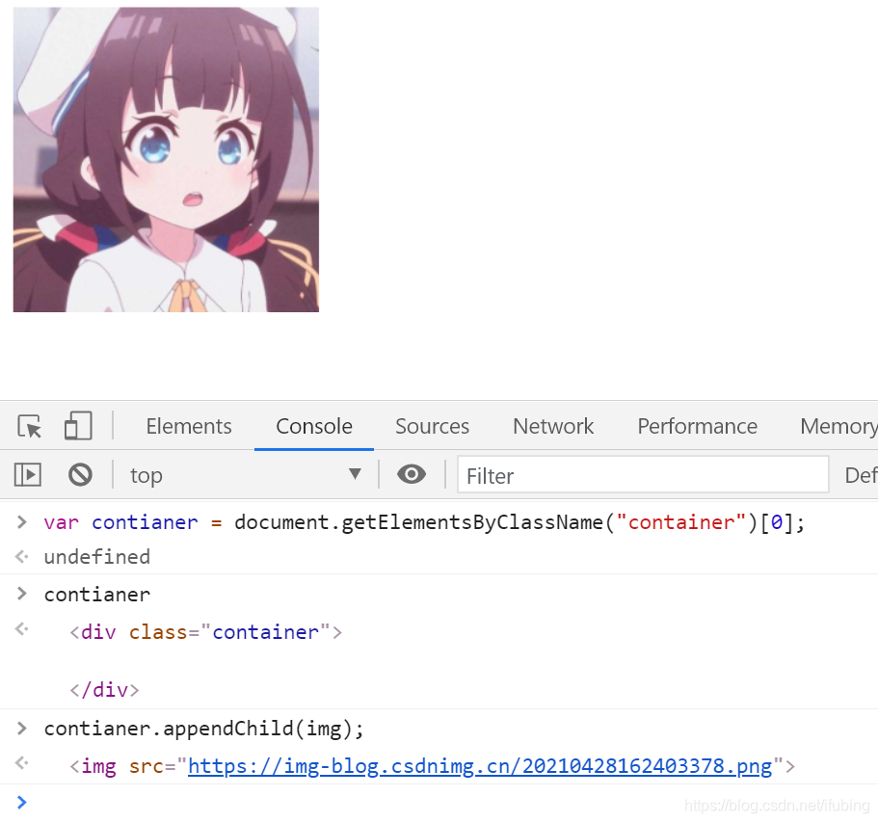Toggle the device toolbar icon
Screen dimensions: 878x823
point(78,426)
